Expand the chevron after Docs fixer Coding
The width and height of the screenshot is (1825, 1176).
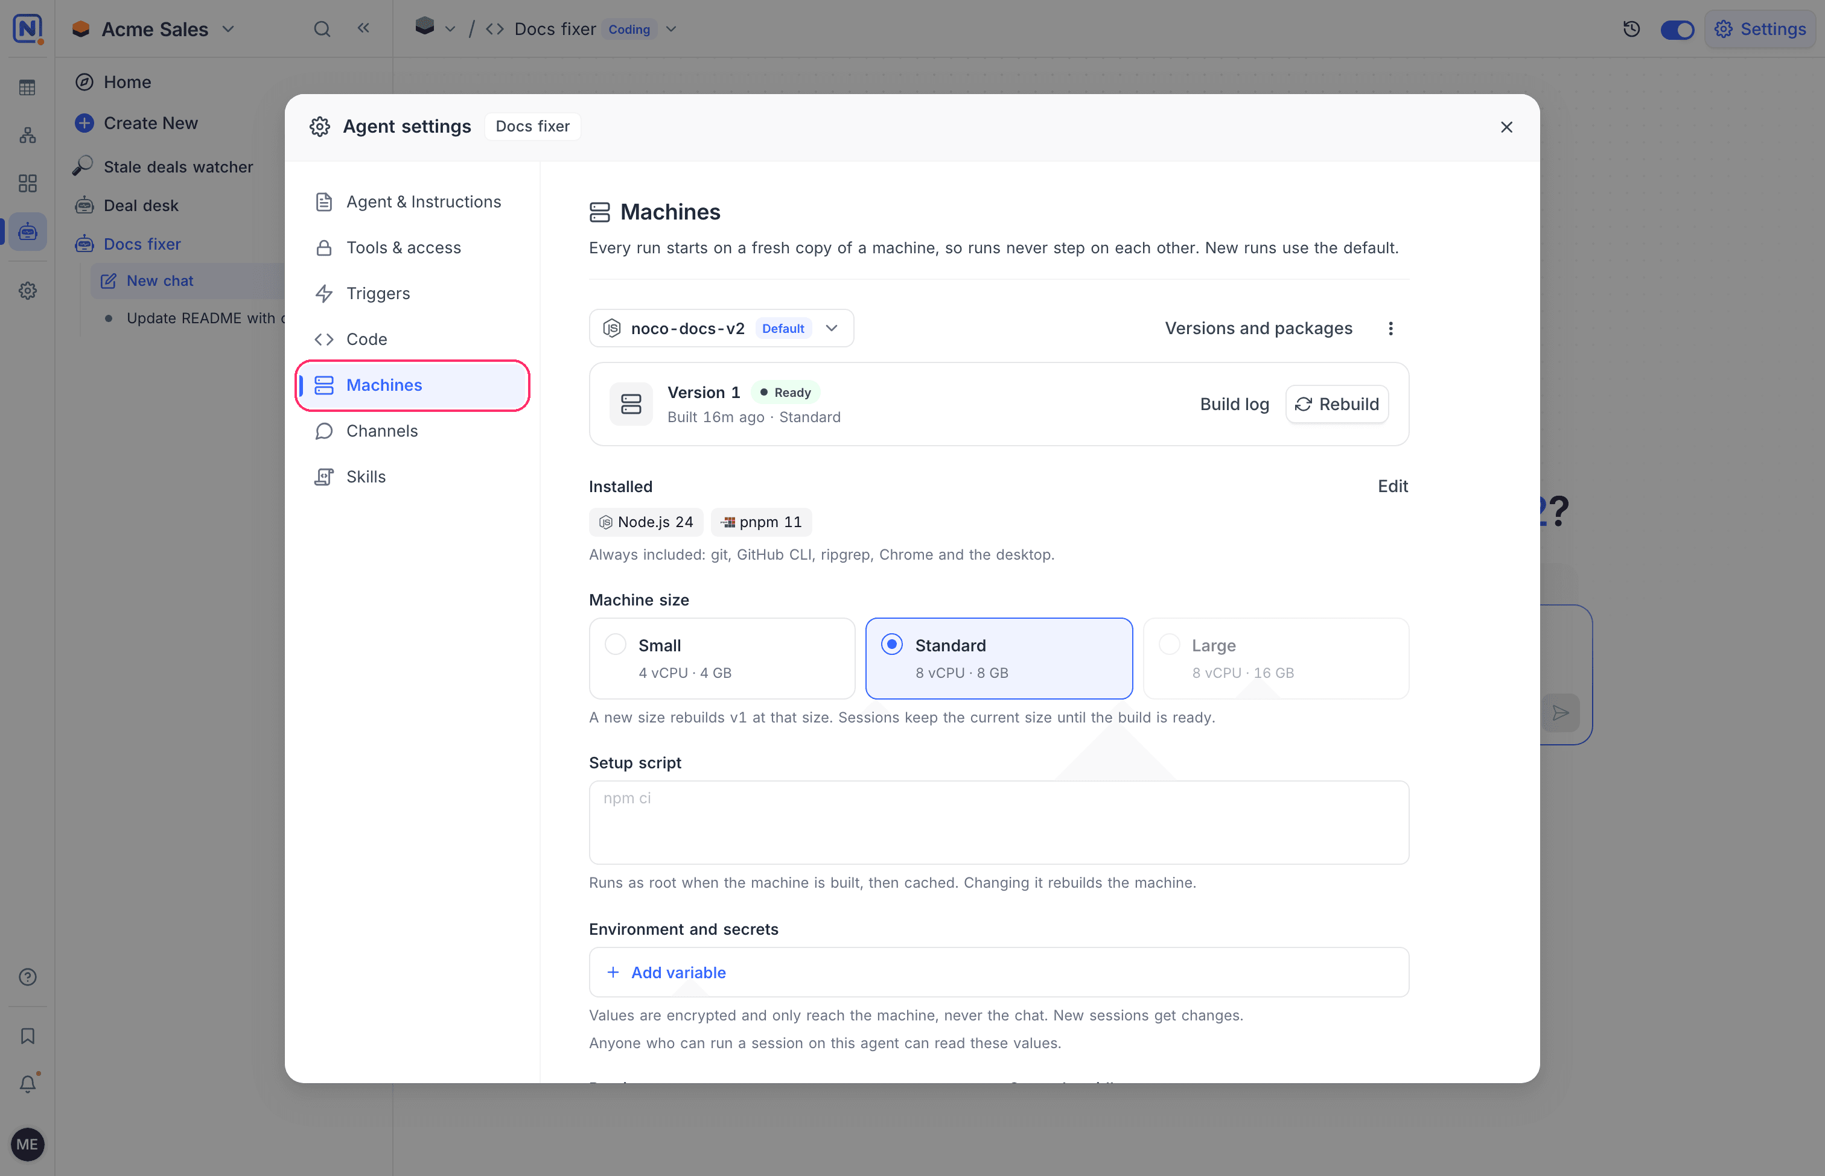tap(671, 29)
